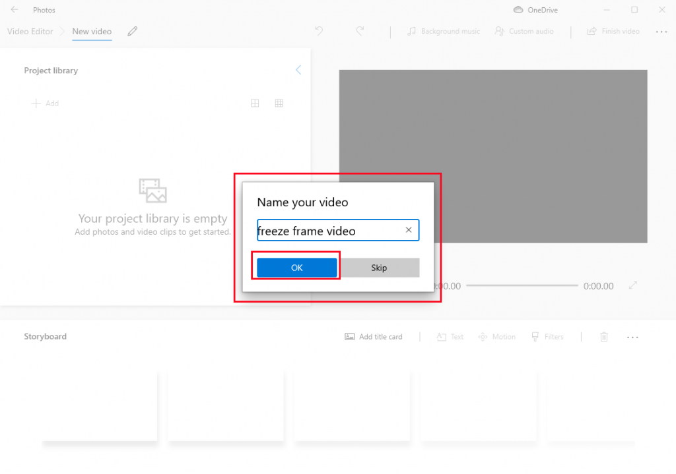The width and height of the screenshot is (676, 474).
Task: Click the trash delete icon in Storyboard
Action: point(603,337)
